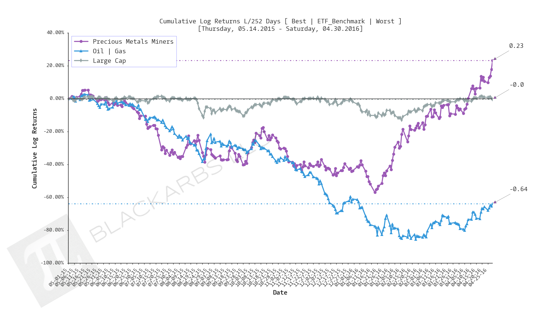The height and width of the screenshot is (329, 547).
Task: Click the purple arrowhead at the 0.23 endpoint
Action: point(495,59)
